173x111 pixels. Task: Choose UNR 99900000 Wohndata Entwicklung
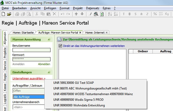click(x=96, y=105)
